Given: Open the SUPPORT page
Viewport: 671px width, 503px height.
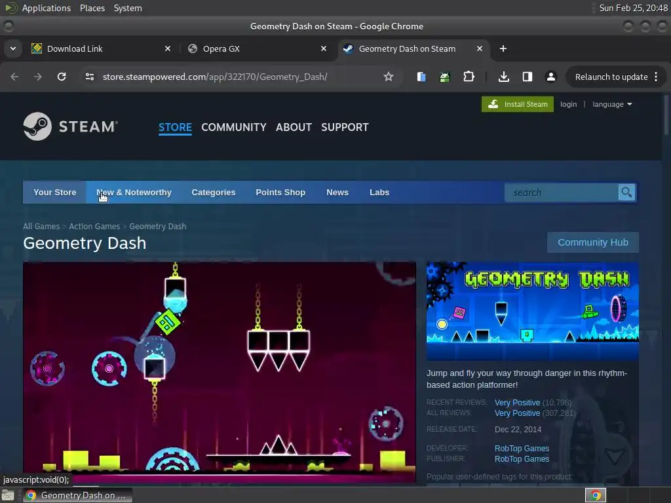Looking at the screenshot, I should [345, 127].
